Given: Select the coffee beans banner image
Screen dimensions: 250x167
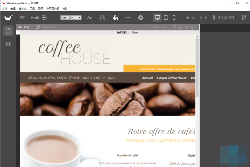Looking at the screenshot, I should (108, 99).
